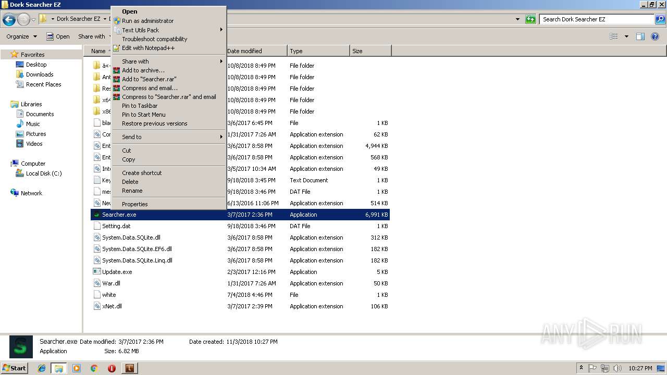Sort by Size column header
Viewport: 667px width, 375px height.
[370, 51]
